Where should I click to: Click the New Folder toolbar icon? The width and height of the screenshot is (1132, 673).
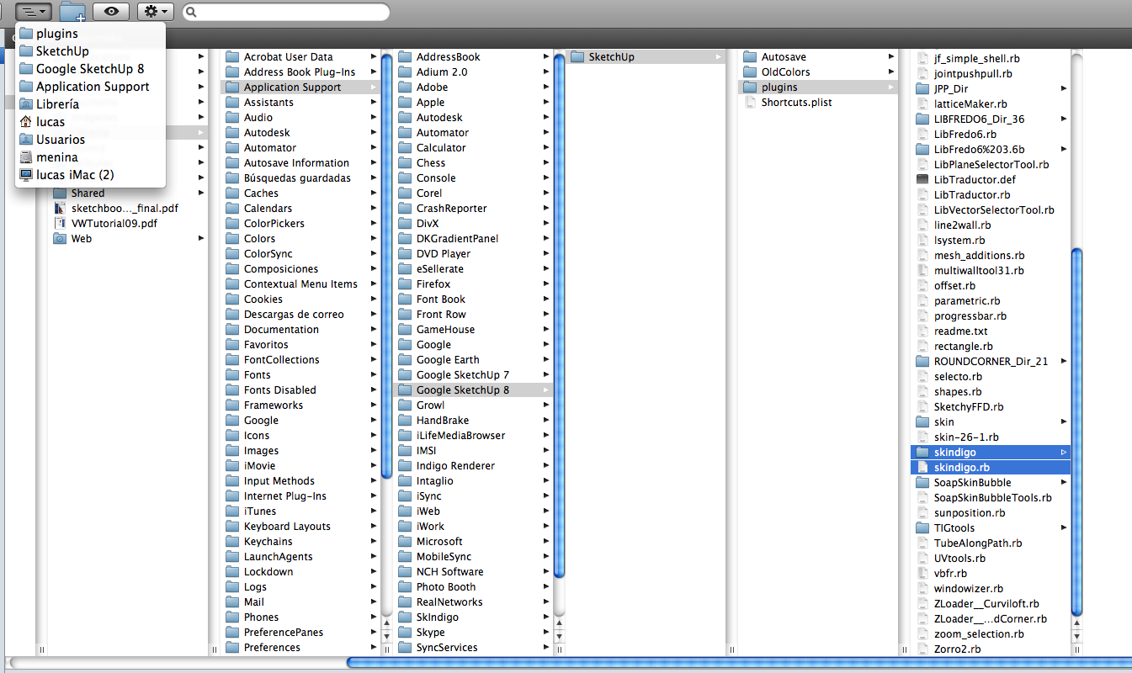coord(73,12)
